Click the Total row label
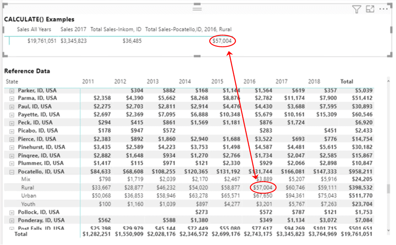The width and height of the screenshot is (396, 245). click(x=21, y=234)
